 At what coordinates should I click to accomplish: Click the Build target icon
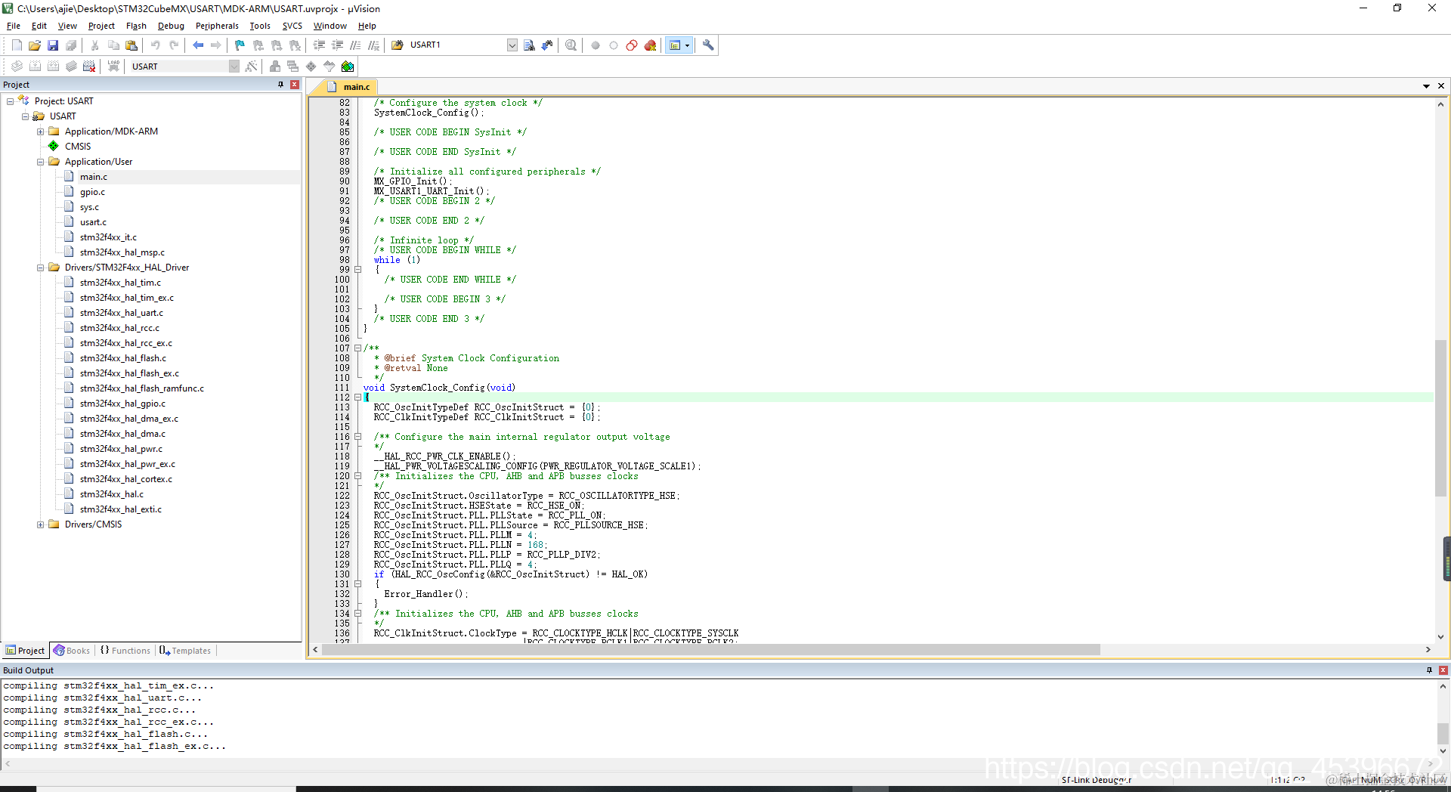[35, 67]
